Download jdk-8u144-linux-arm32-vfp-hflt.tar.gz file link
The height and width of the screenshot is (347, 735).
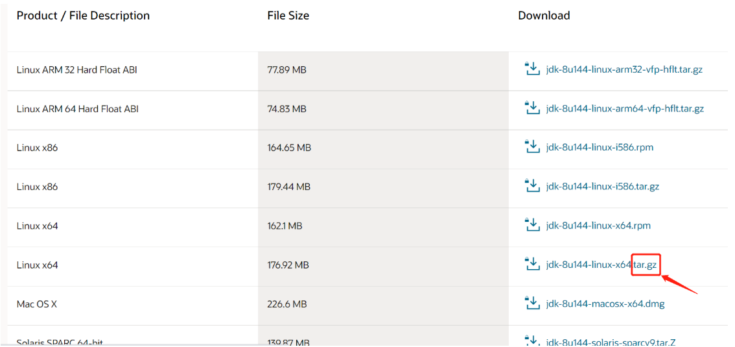(x=624, y=70)
